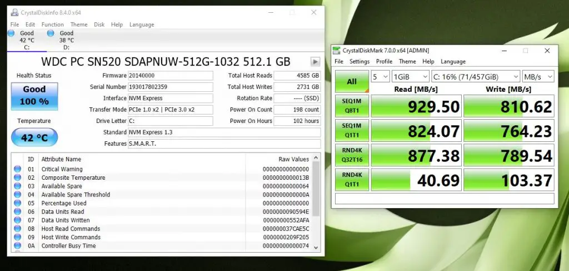Click the Firmware field 20140000
Screen dimensions: 569x271
click(171, 76)
